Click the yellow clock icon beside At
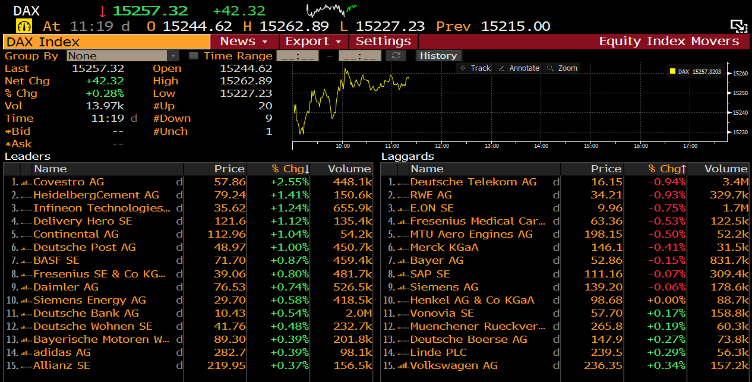This screenshot has height=382, width=752. [24, 26]
